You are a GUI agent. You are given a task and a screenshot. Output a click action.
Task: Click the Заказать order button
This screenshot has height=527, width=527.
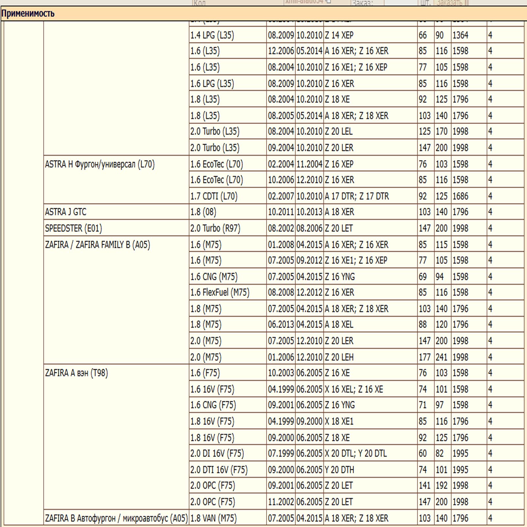click(450, 3)
